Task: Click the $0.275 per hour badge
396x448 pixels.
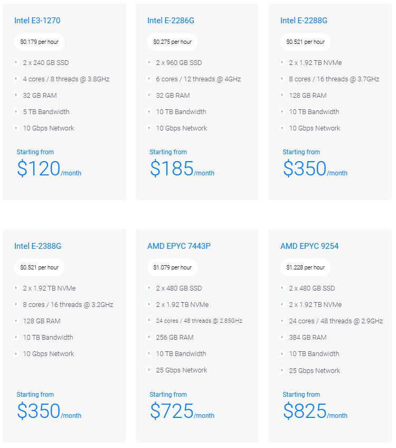Action: coord(173,42)
